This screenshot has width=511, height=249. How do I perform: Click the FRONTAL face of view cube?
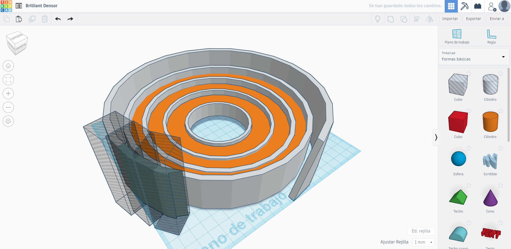click(21, 47)
